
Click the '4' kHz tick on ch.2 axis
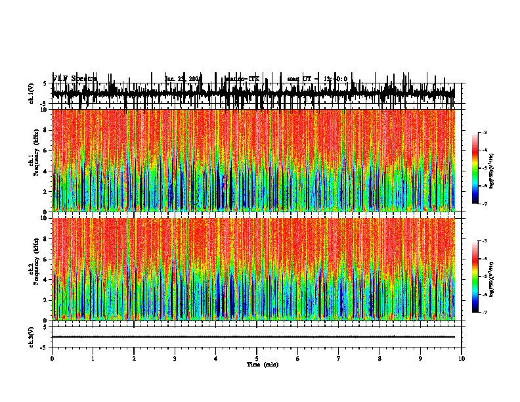[x=46, y=280]
